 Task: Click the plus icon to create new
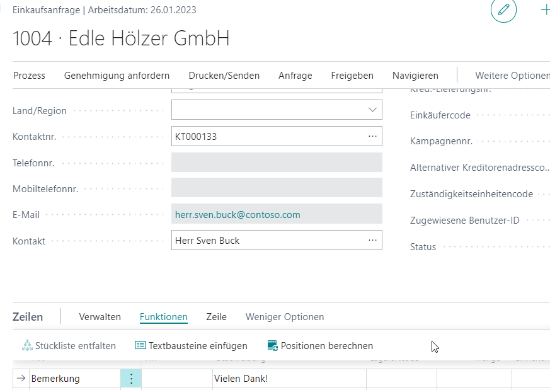544,10
